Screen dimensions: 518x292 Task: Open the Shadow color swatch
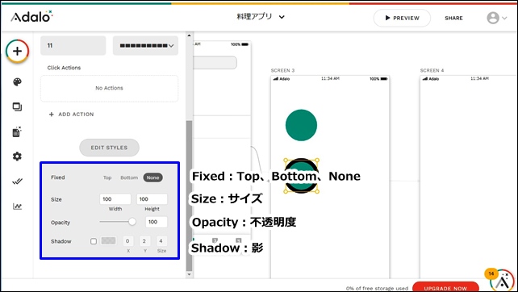[x=108, y=241]
